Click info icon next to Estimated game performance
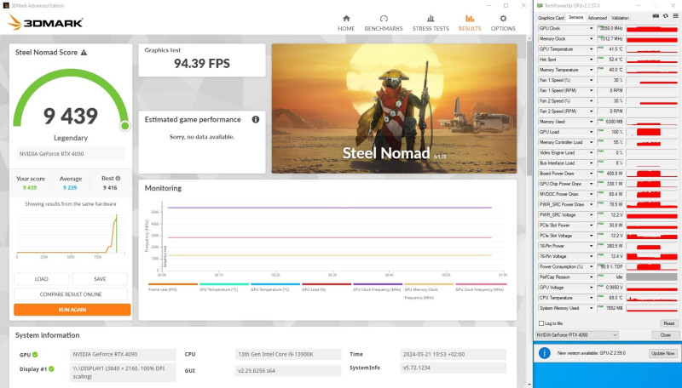 point(256,119)
